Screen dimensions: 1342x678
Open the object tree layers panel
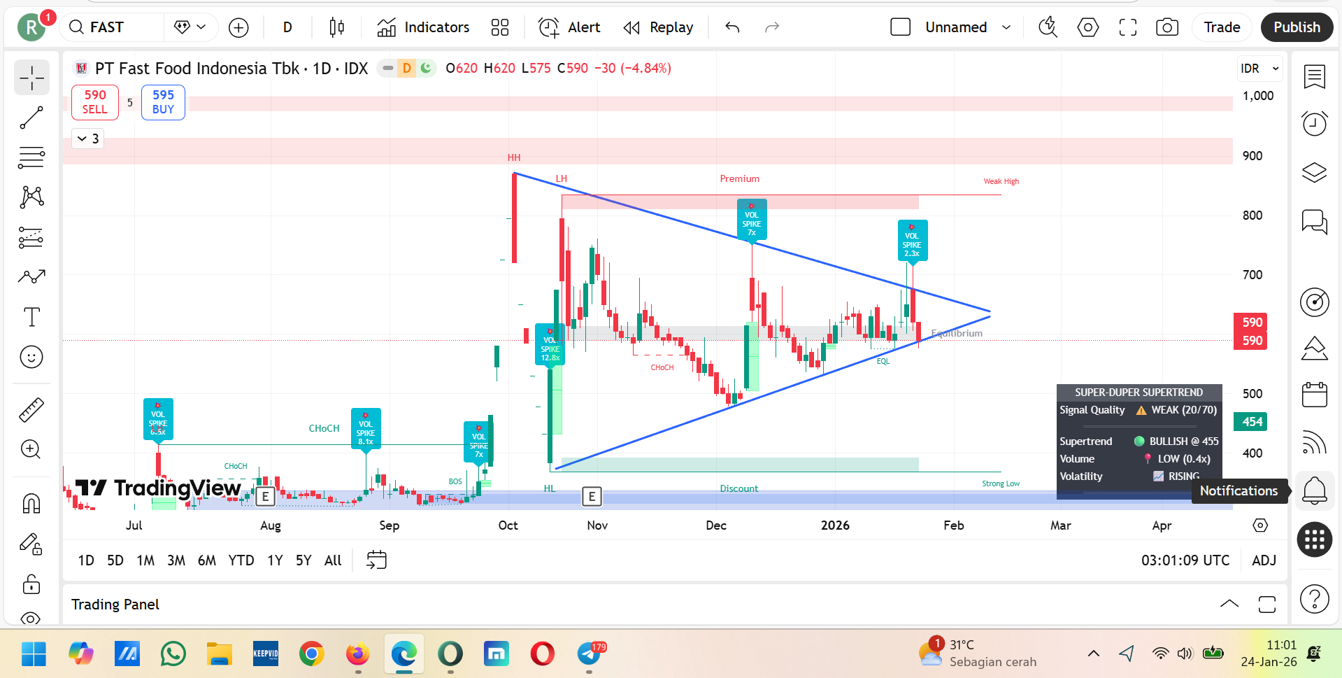(1315, 172)
